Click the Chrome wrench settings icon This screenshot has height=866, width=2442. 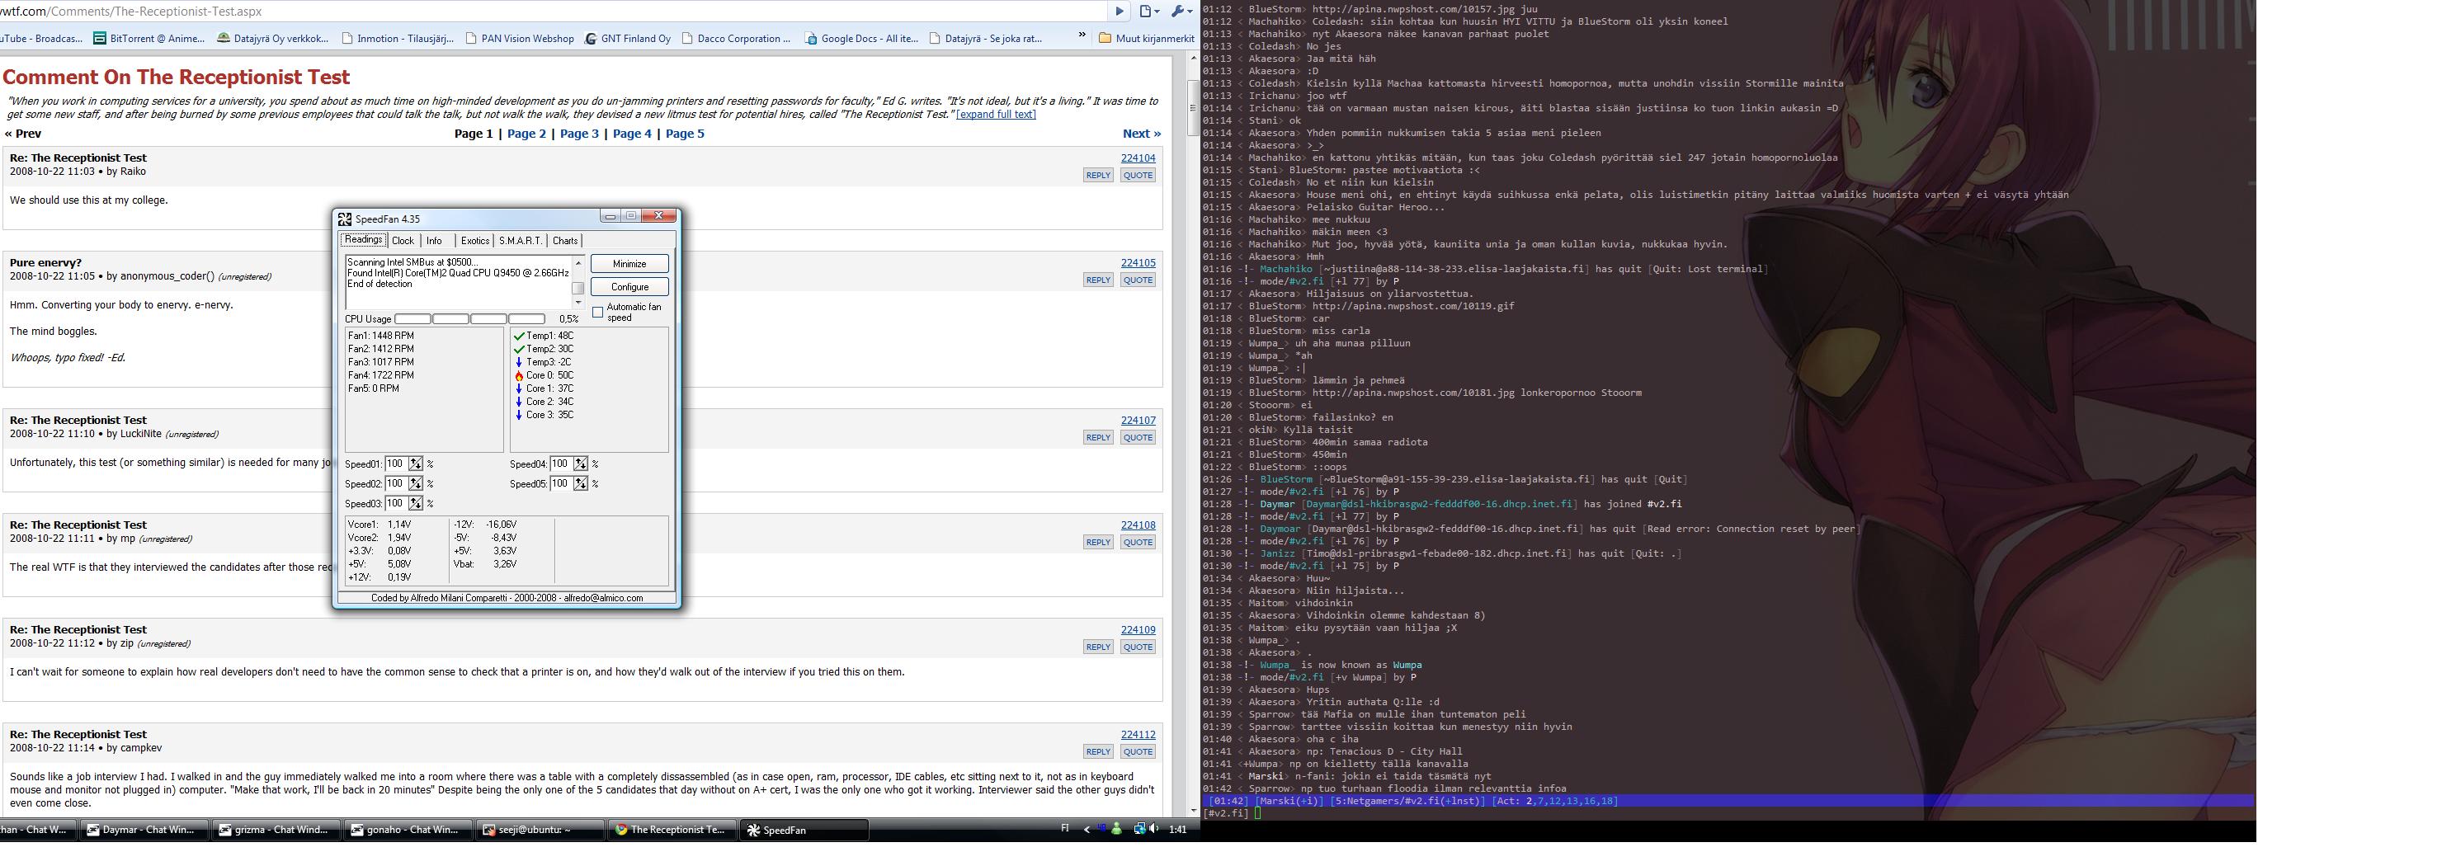(1179, 12)
